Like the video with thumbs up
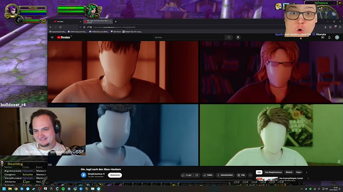This screenshot has height=192, width=343. click(x=187, y=175)
